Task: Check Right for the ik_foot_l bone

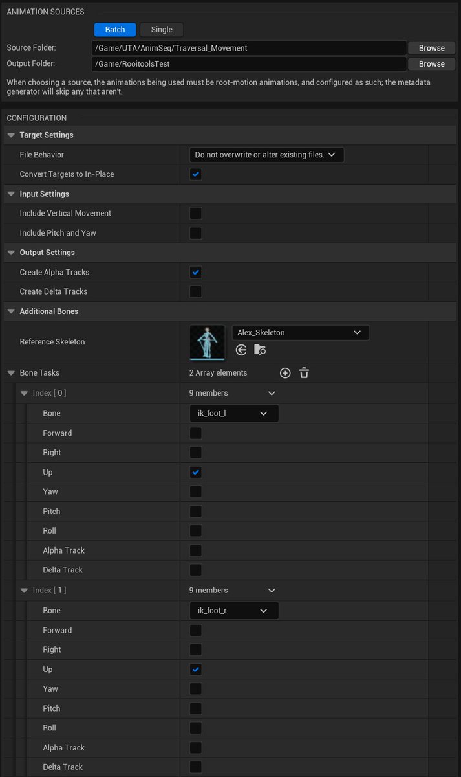Action: tap(195, 453)
